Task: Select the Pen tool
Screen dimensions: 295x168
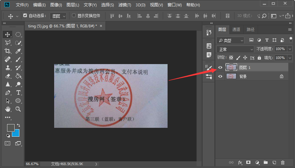Action: [8, 92]
